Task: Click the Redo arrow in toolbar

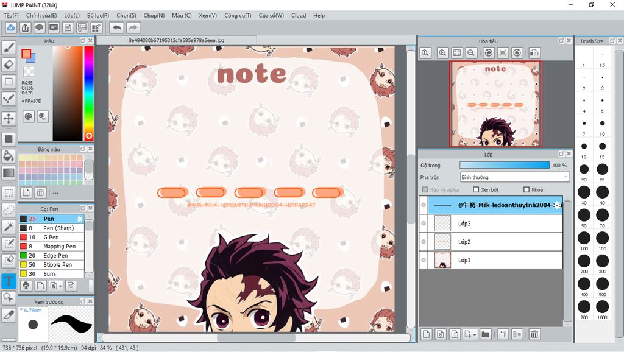Action: click(x=133, y=27)
